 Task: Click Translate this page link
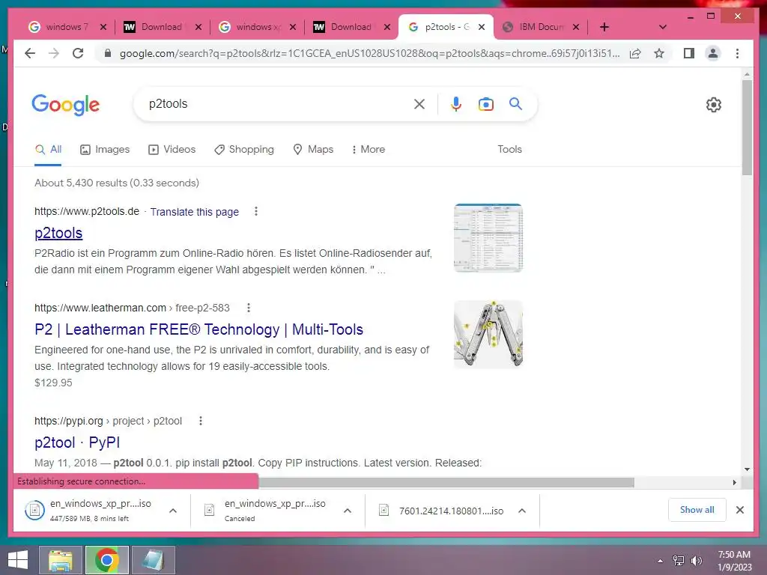pyautogui.click(x=194, y=212)
